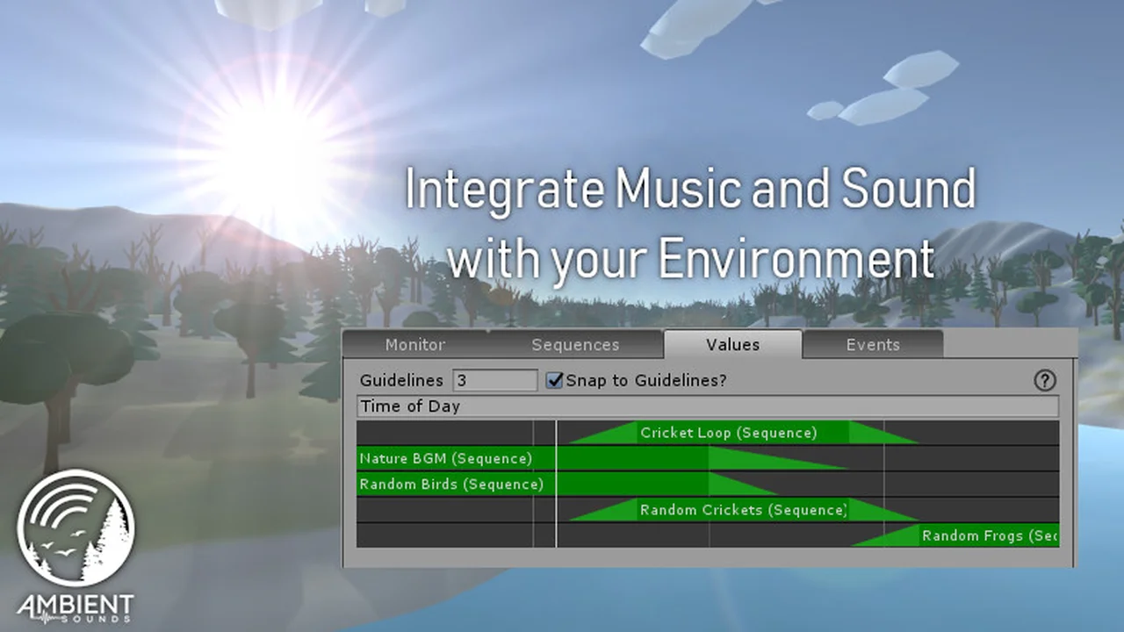Click the Time of Day header bar
Screen dimensions: 1124x632
coord(708,406)
